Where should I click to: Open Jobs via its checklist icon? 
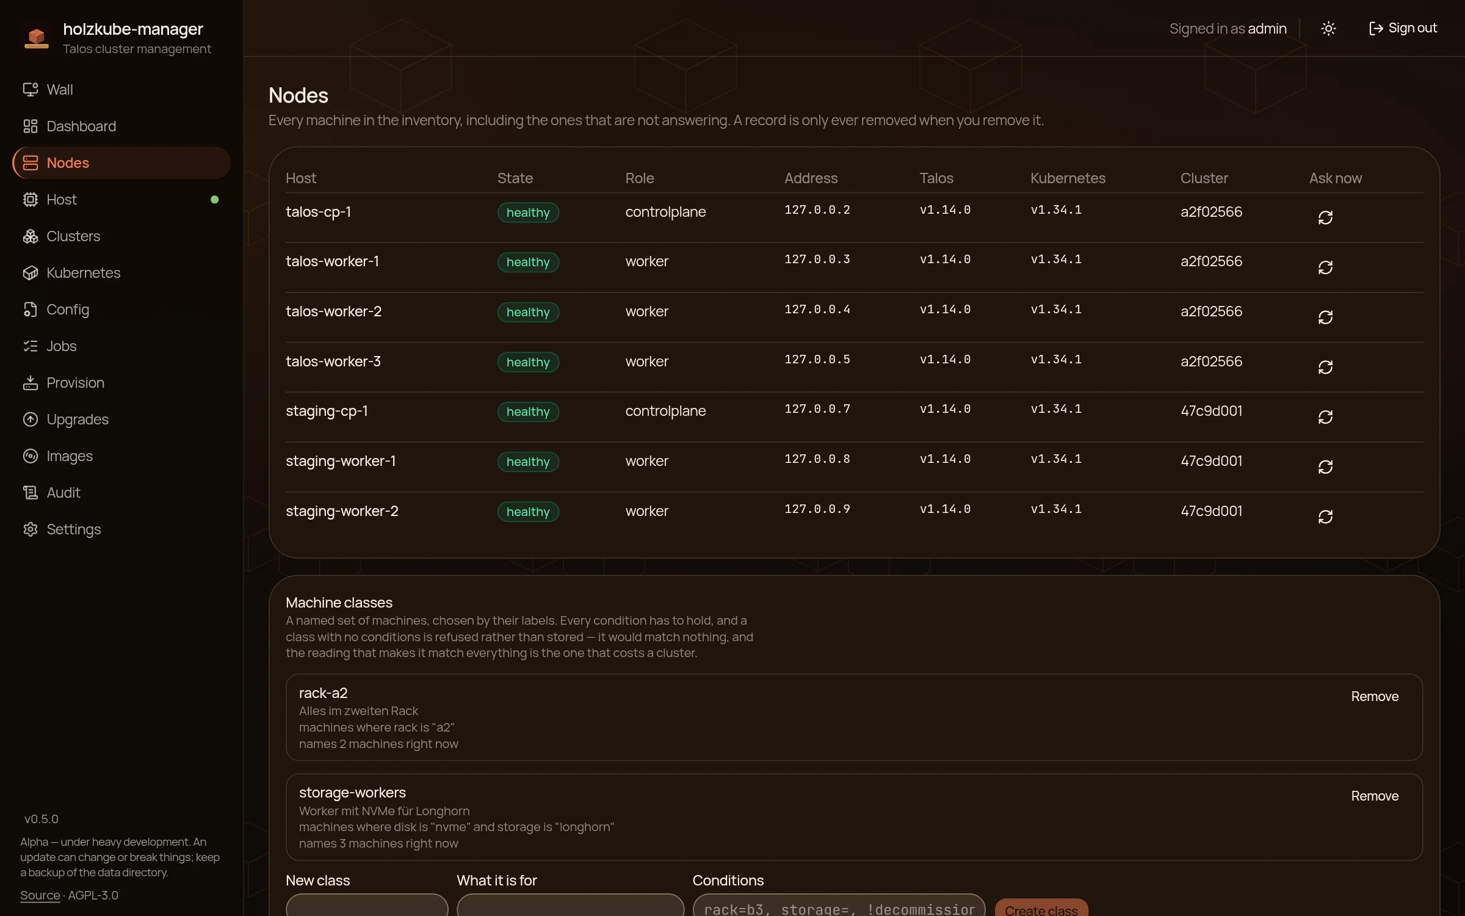(31, 346)
